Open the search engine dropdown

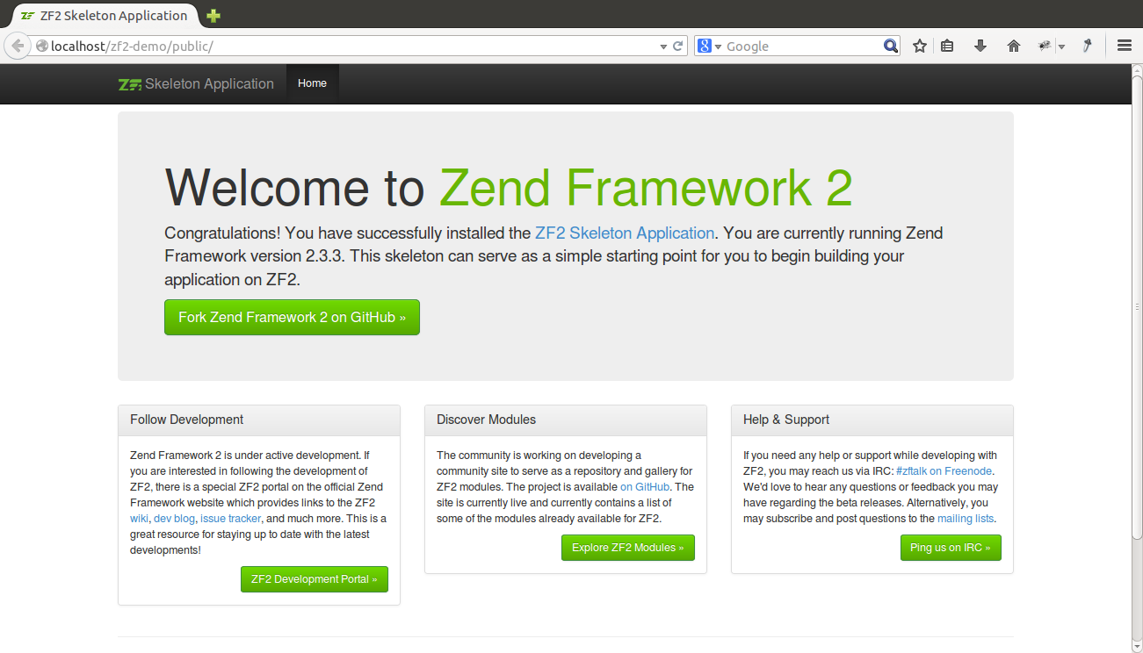click(x=719, y=45)
